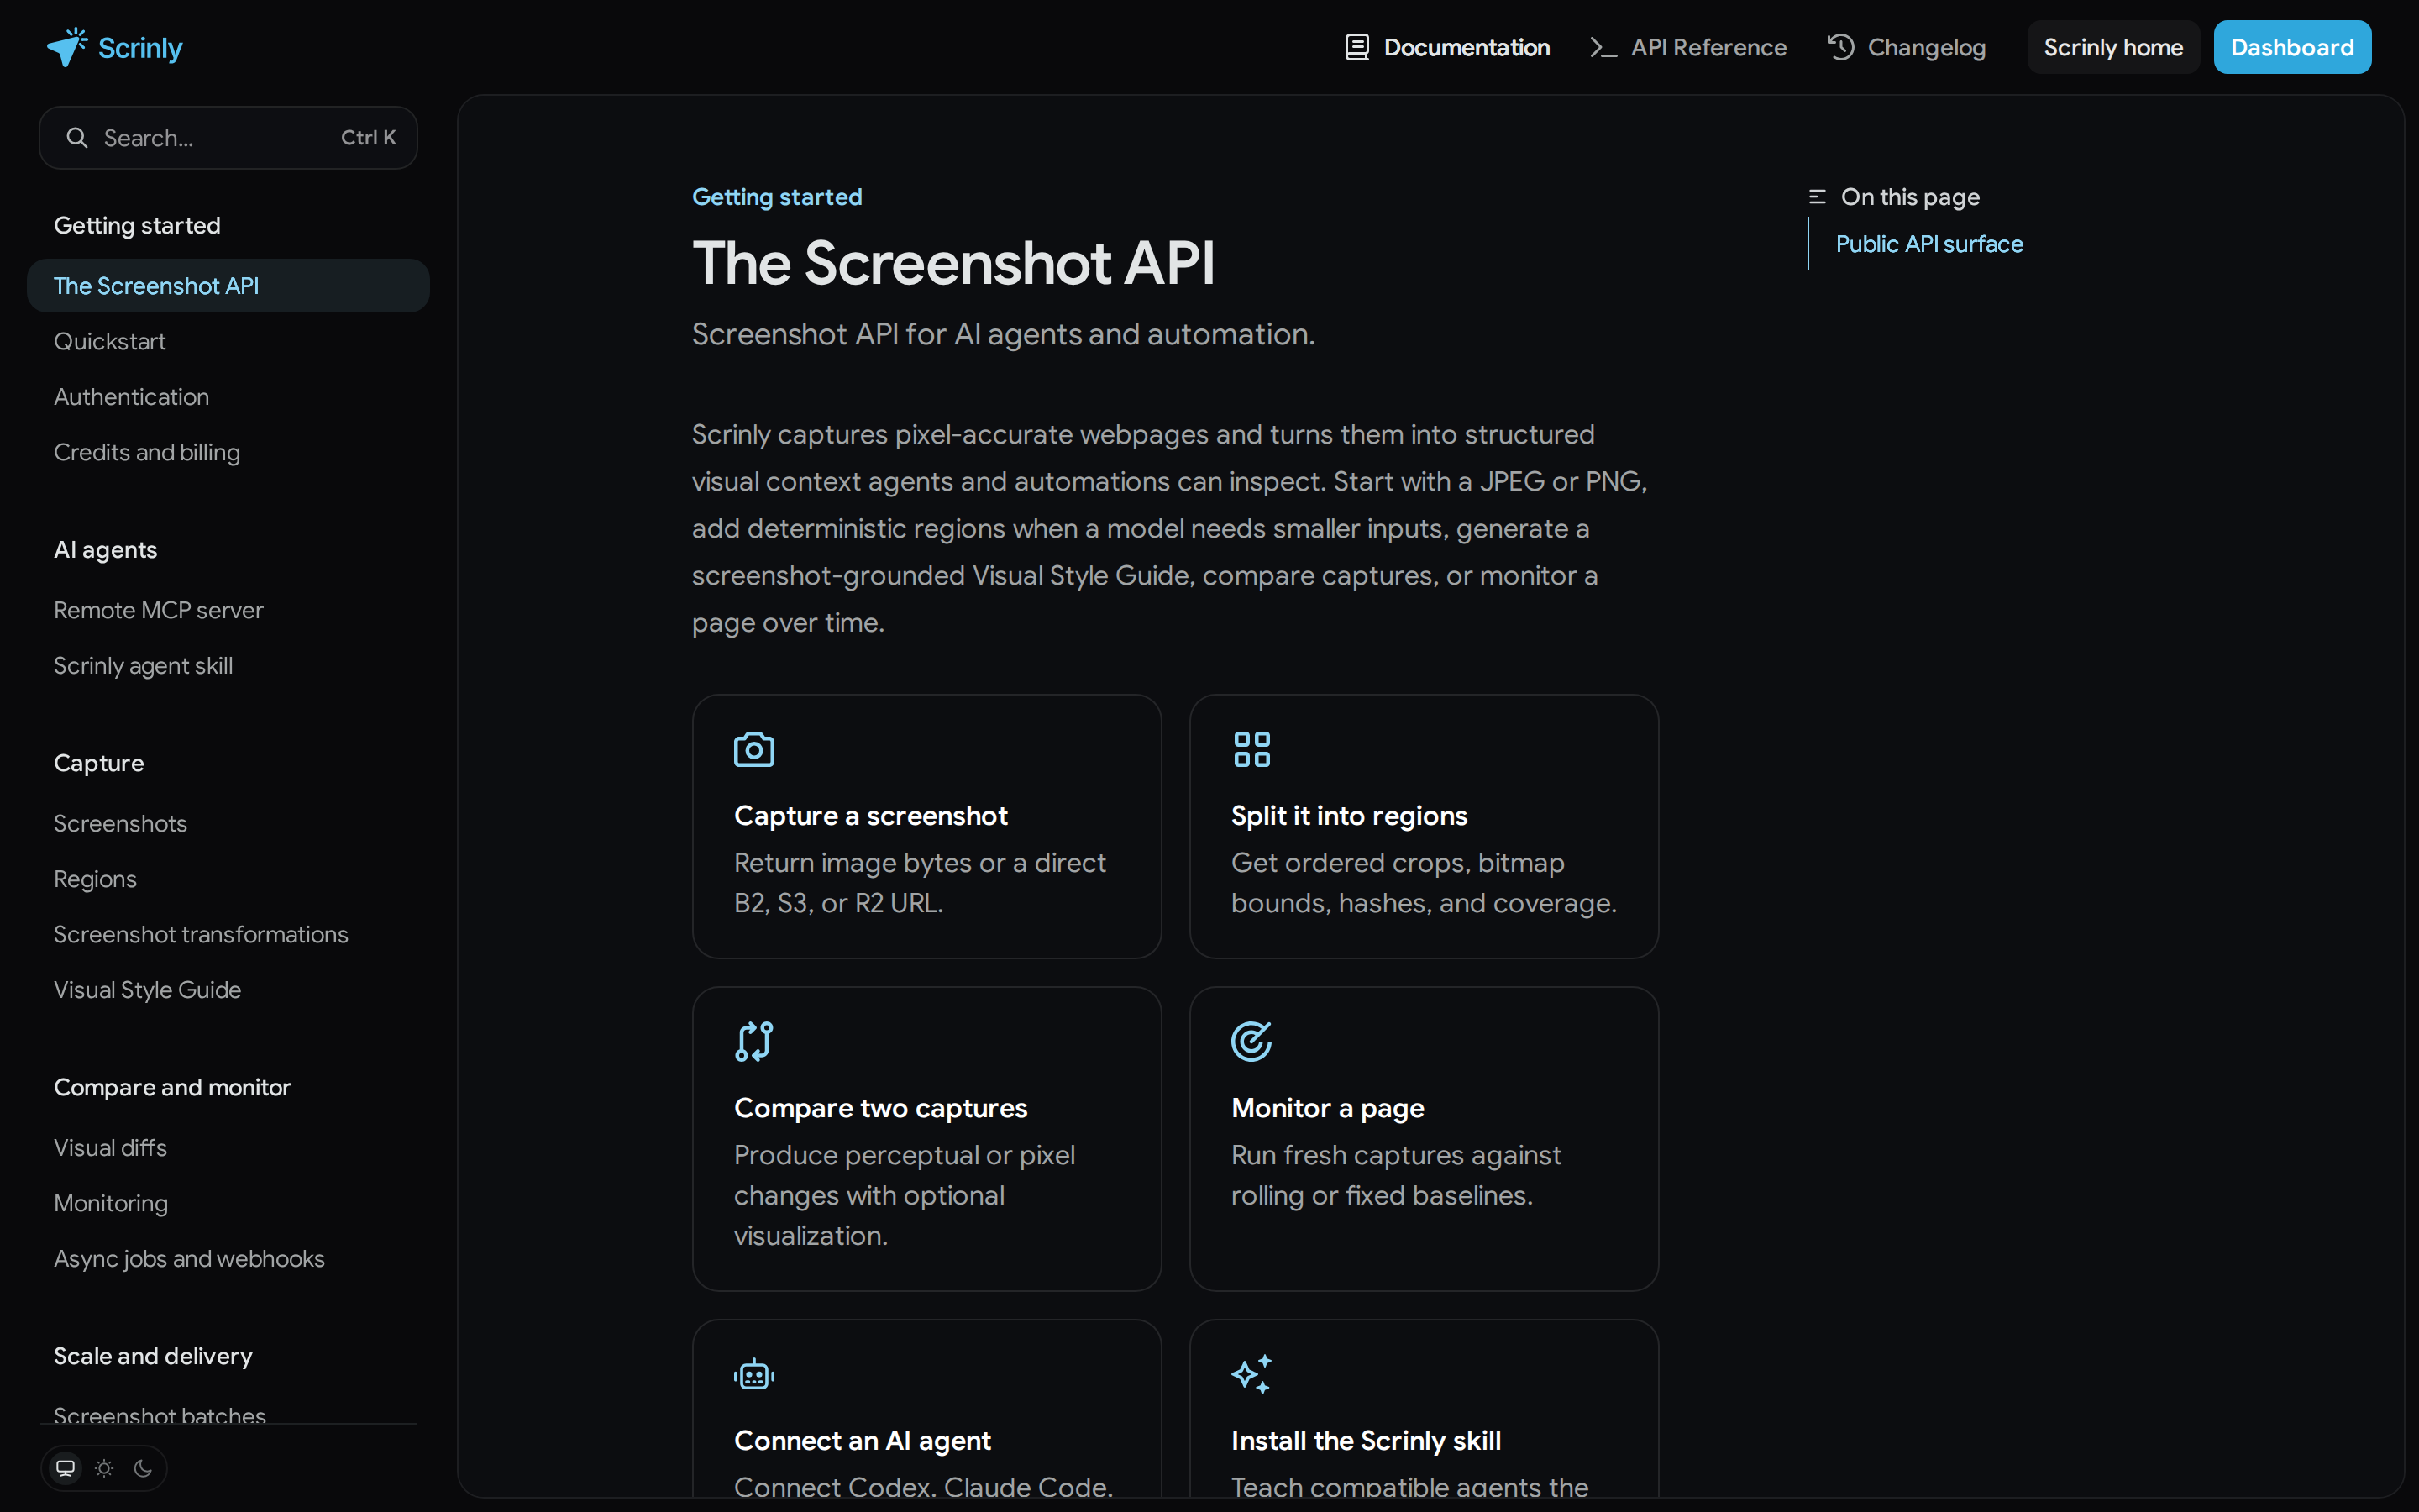
Task: Click the Capture sidebar section heading
Action: (x=99, y=763)
